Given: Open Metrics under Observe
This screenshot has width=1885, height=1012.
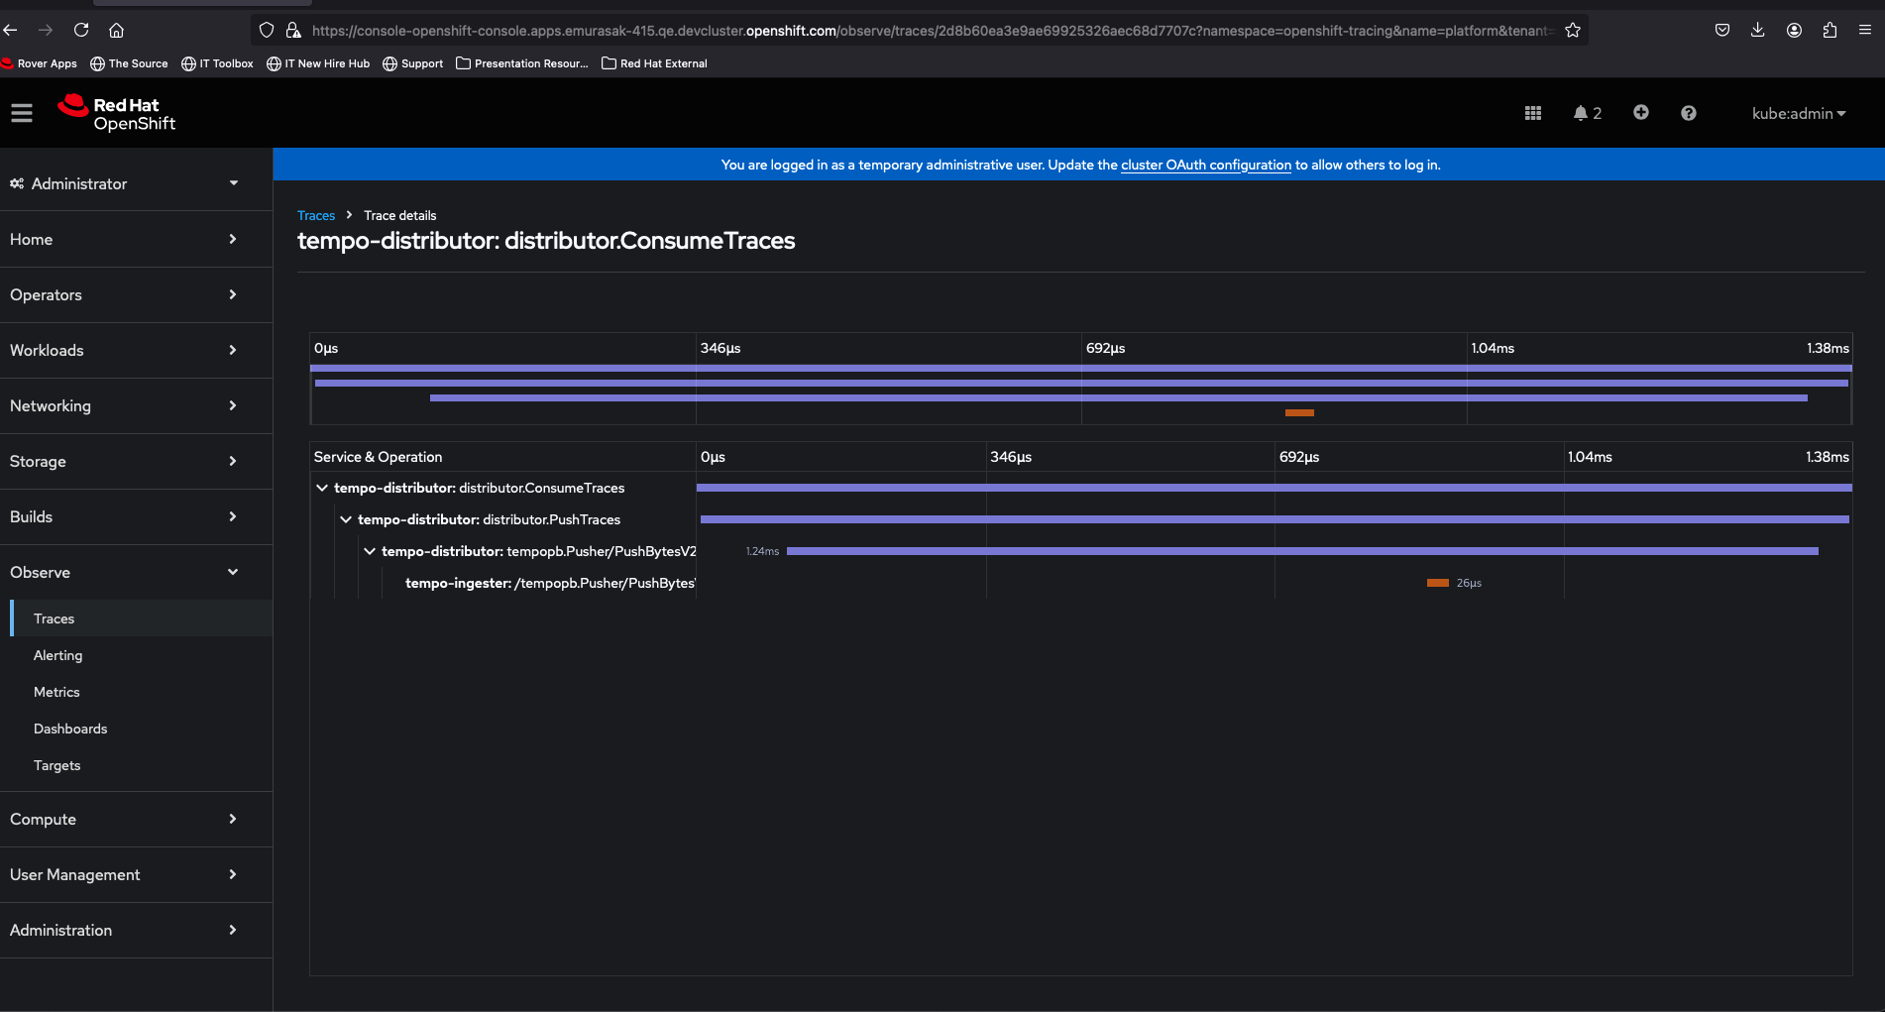Looking at the screenshot, I should [x=142, y=692].
